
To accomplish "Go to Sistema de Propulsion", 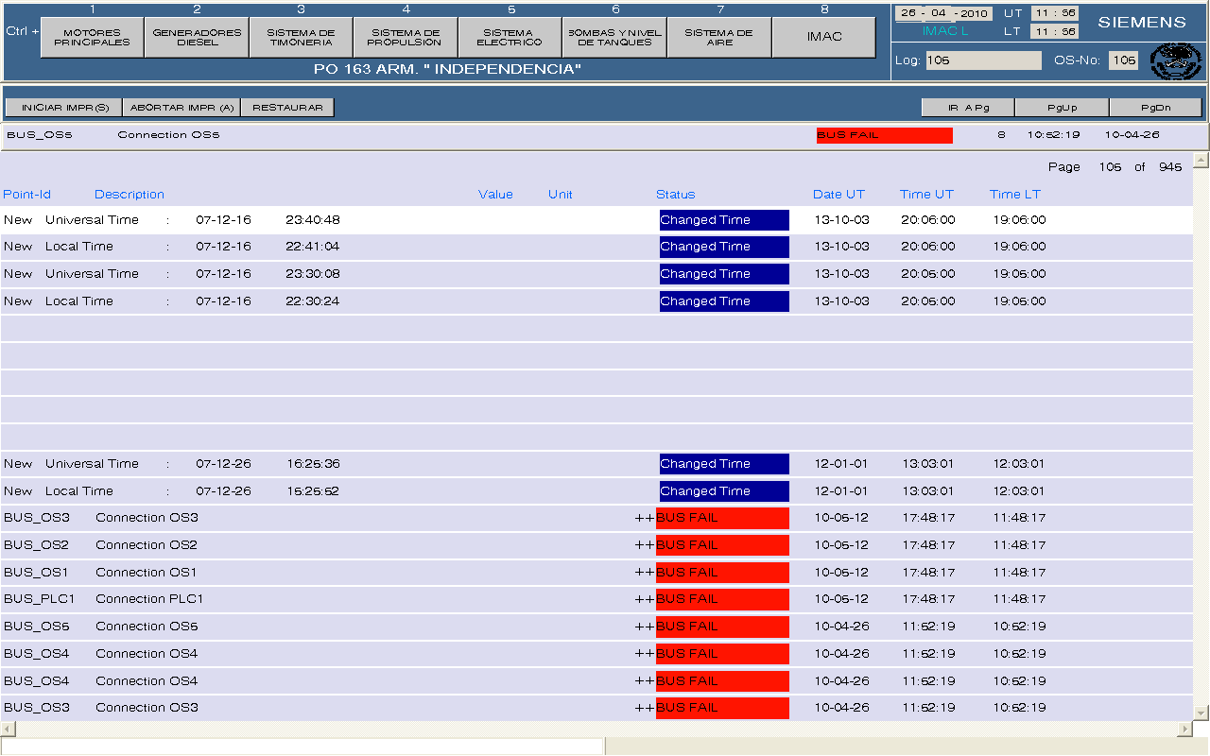I will (x=405, y=38).
